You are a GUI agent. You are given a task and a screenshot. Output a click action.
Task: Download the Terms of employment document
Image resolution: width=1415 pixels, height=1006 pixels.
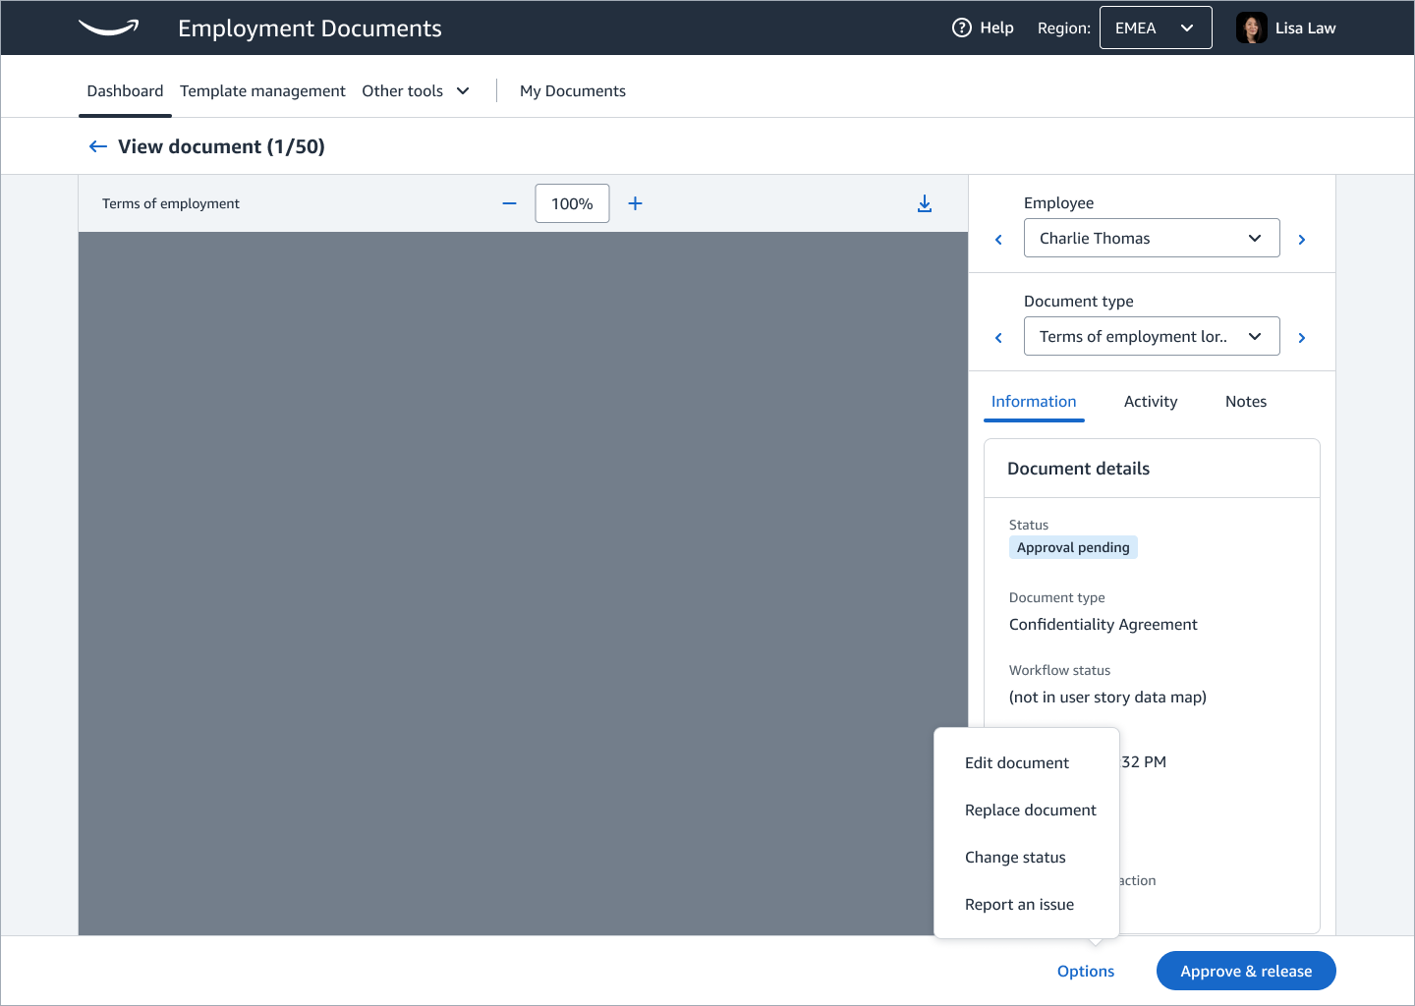(925, 203)
